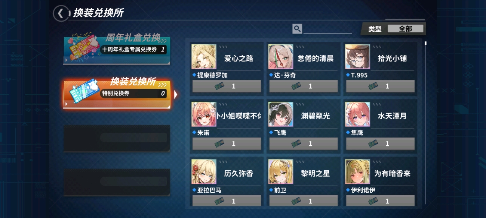Open the 为有暗香来 伊利诺伊 portrait
This screenshot has height=218, width=486.
357,172
